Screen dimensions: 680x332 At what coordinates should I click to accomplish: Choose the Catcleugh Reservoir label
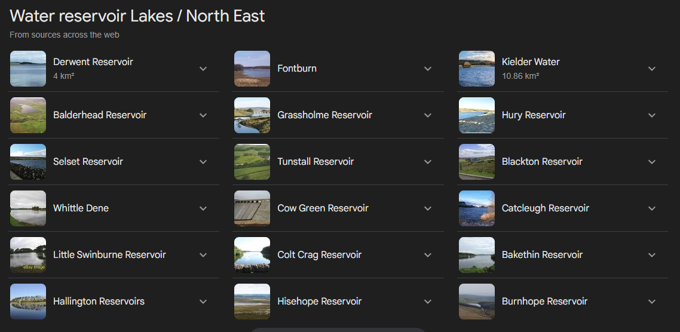pos(545,208)
